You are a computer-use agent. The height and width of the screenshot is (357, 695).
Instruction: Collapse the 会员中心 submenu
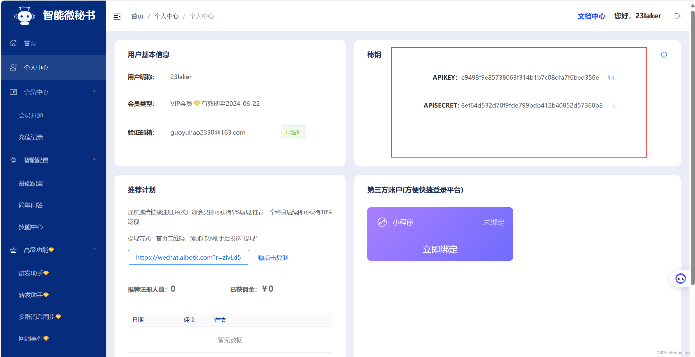pyautogui.click(x=95, y=92)
